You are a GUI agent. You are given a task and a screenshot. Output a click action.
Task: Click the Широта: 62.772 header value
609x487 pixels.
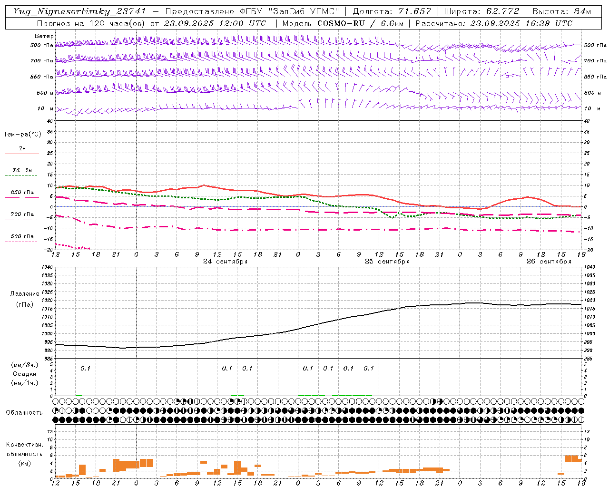click(481, 11)
